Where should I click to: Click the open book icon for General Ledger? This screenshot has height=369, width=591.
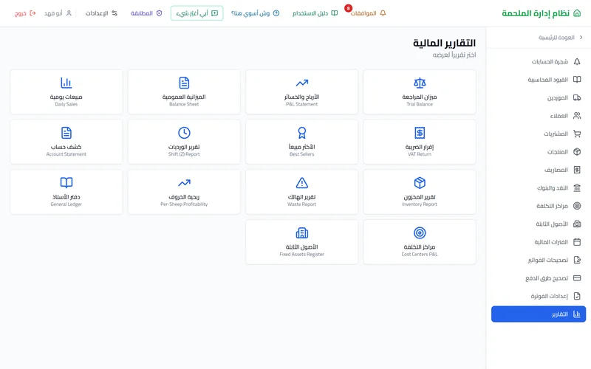click(66, 183)
